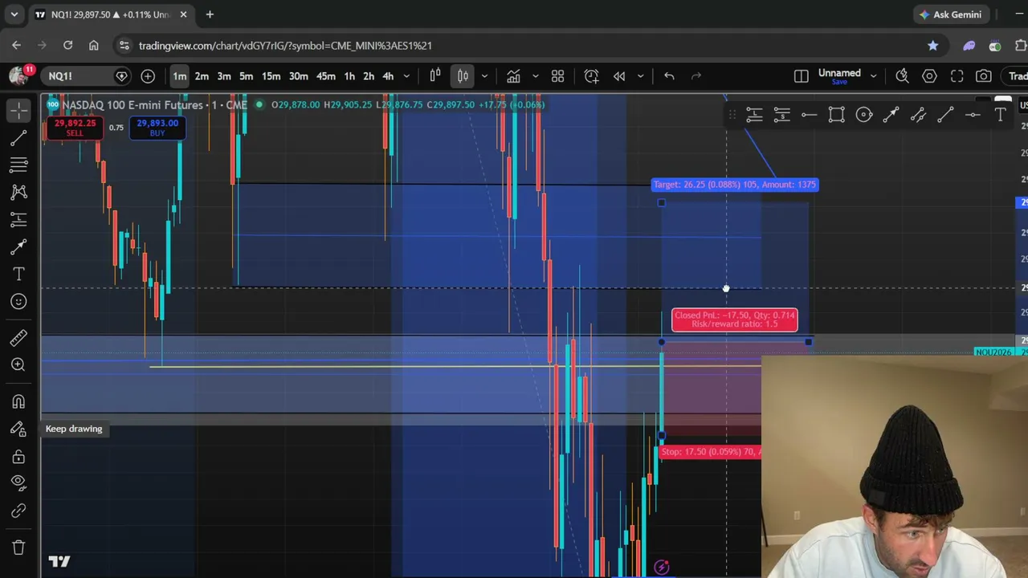
Task: Add symbol with compare plus icon
Action: click(x=148, y=76)
